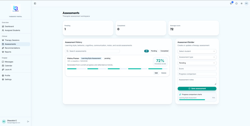
Task: Open Therapy Sessions
Action: point(16,40)
